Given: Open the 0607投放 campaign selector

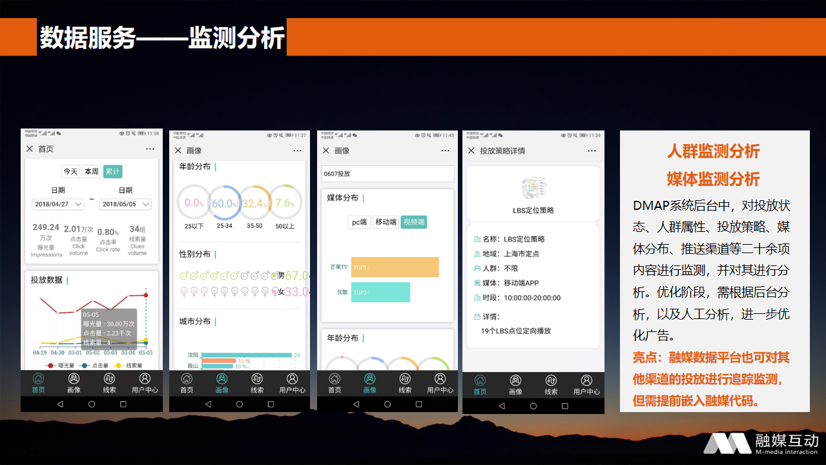Looking at the screenshot, I should 387,174.
